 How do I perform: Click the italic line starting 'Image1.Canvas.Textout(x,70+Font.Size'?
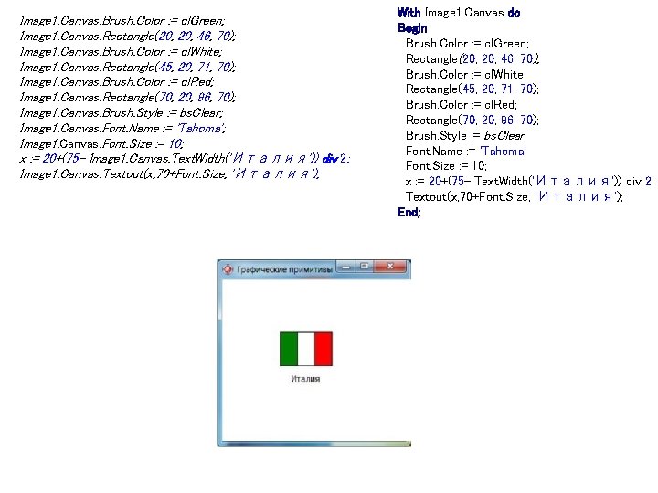pos(170,173)
